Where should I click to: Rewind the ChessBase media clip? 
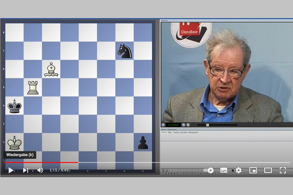[183, 125]
